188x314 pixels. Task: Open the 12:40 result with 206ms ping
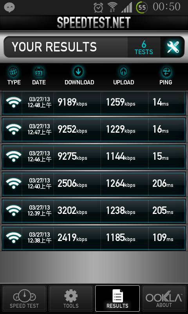coord(94,184)
